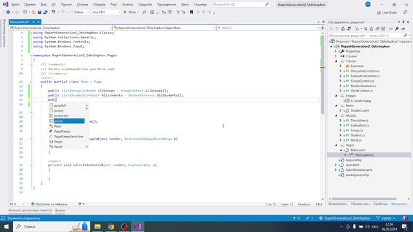Open the Debug configuration dropdown
Image resolution: width=413 pixels, height=232 pixels.
81,12
